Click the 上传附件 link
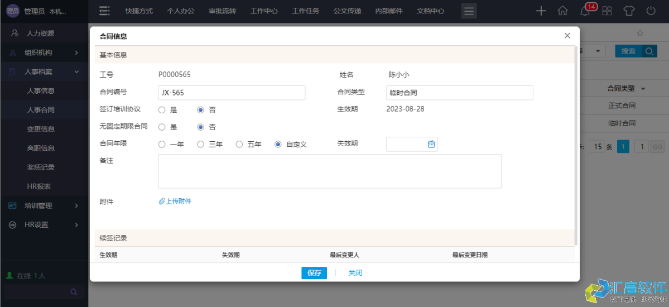The height and width of the screenshot is (307, 669). [175, 201]
